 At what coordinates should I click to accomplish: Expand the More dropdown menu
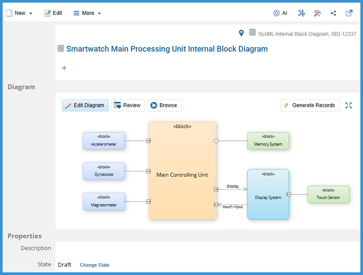pos(87,13)
